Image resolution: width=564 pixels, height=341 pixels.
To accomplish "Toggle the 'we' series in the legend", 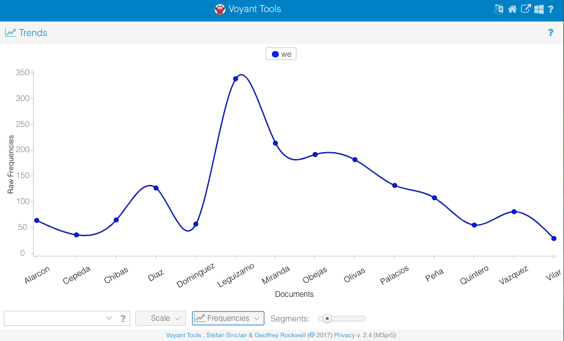I will pos(281,54).
